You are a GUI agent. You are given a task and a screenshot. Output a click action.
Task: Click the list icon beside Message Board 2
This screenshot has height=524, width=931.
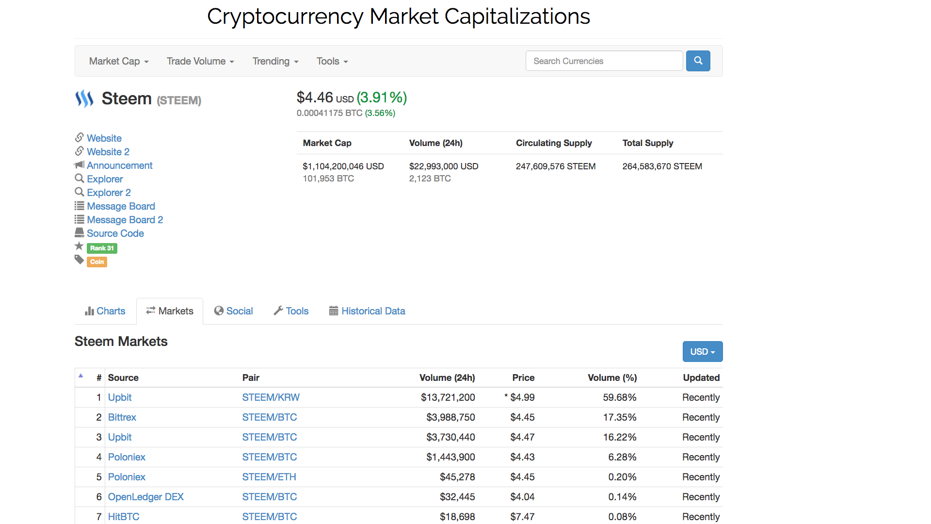(80, 219)
